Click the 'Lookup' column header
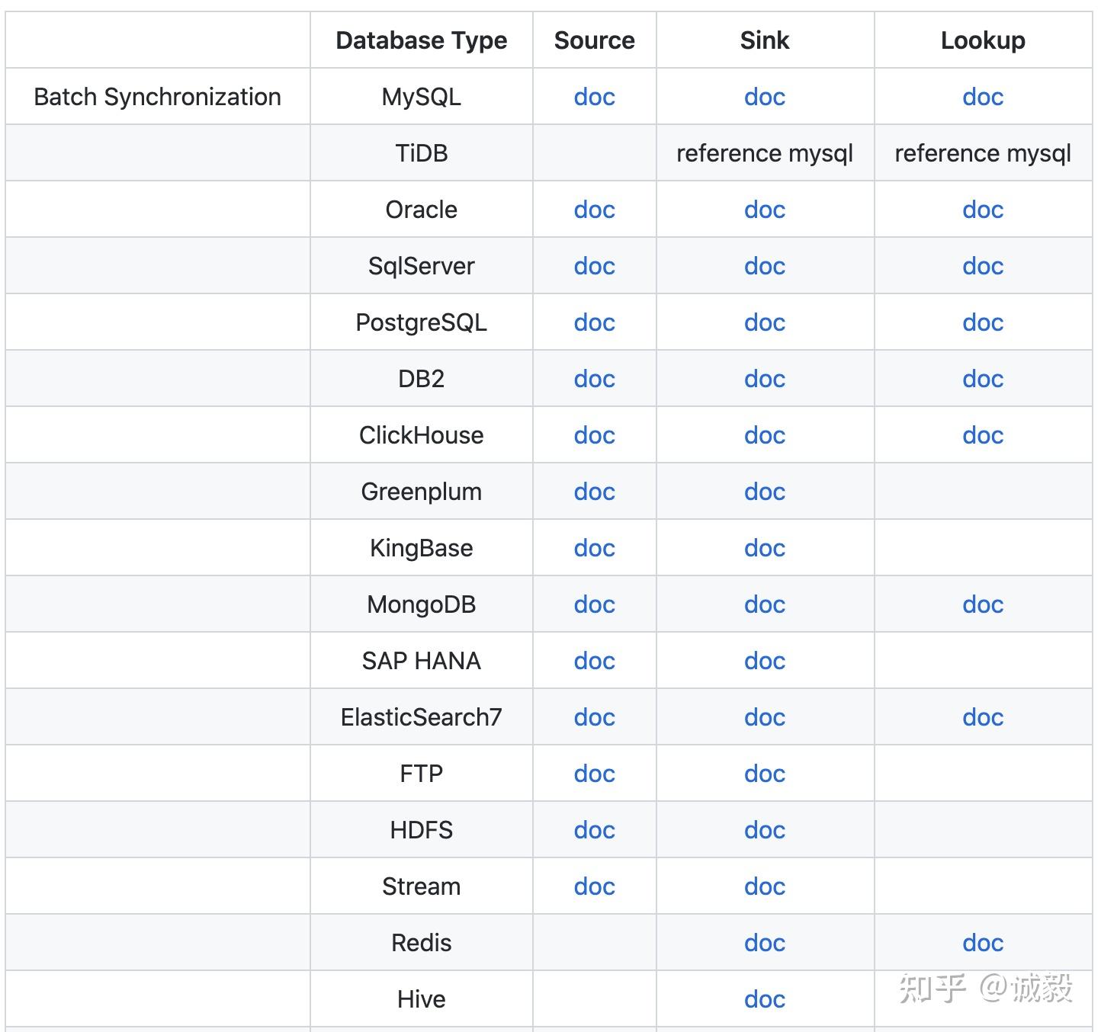1101x1032 pixels. point(983,40)
